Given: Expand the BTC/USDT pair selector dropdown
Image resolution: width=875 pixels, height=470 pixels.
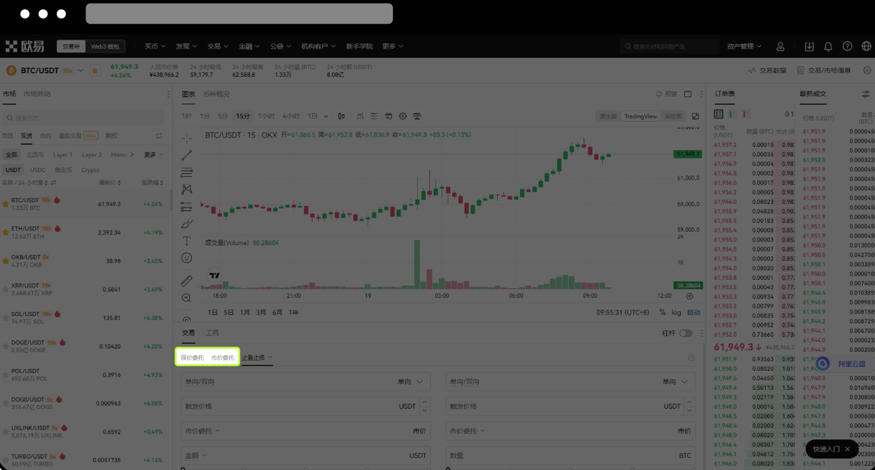Looking at the screenshot, I should [x=80, y=70].
